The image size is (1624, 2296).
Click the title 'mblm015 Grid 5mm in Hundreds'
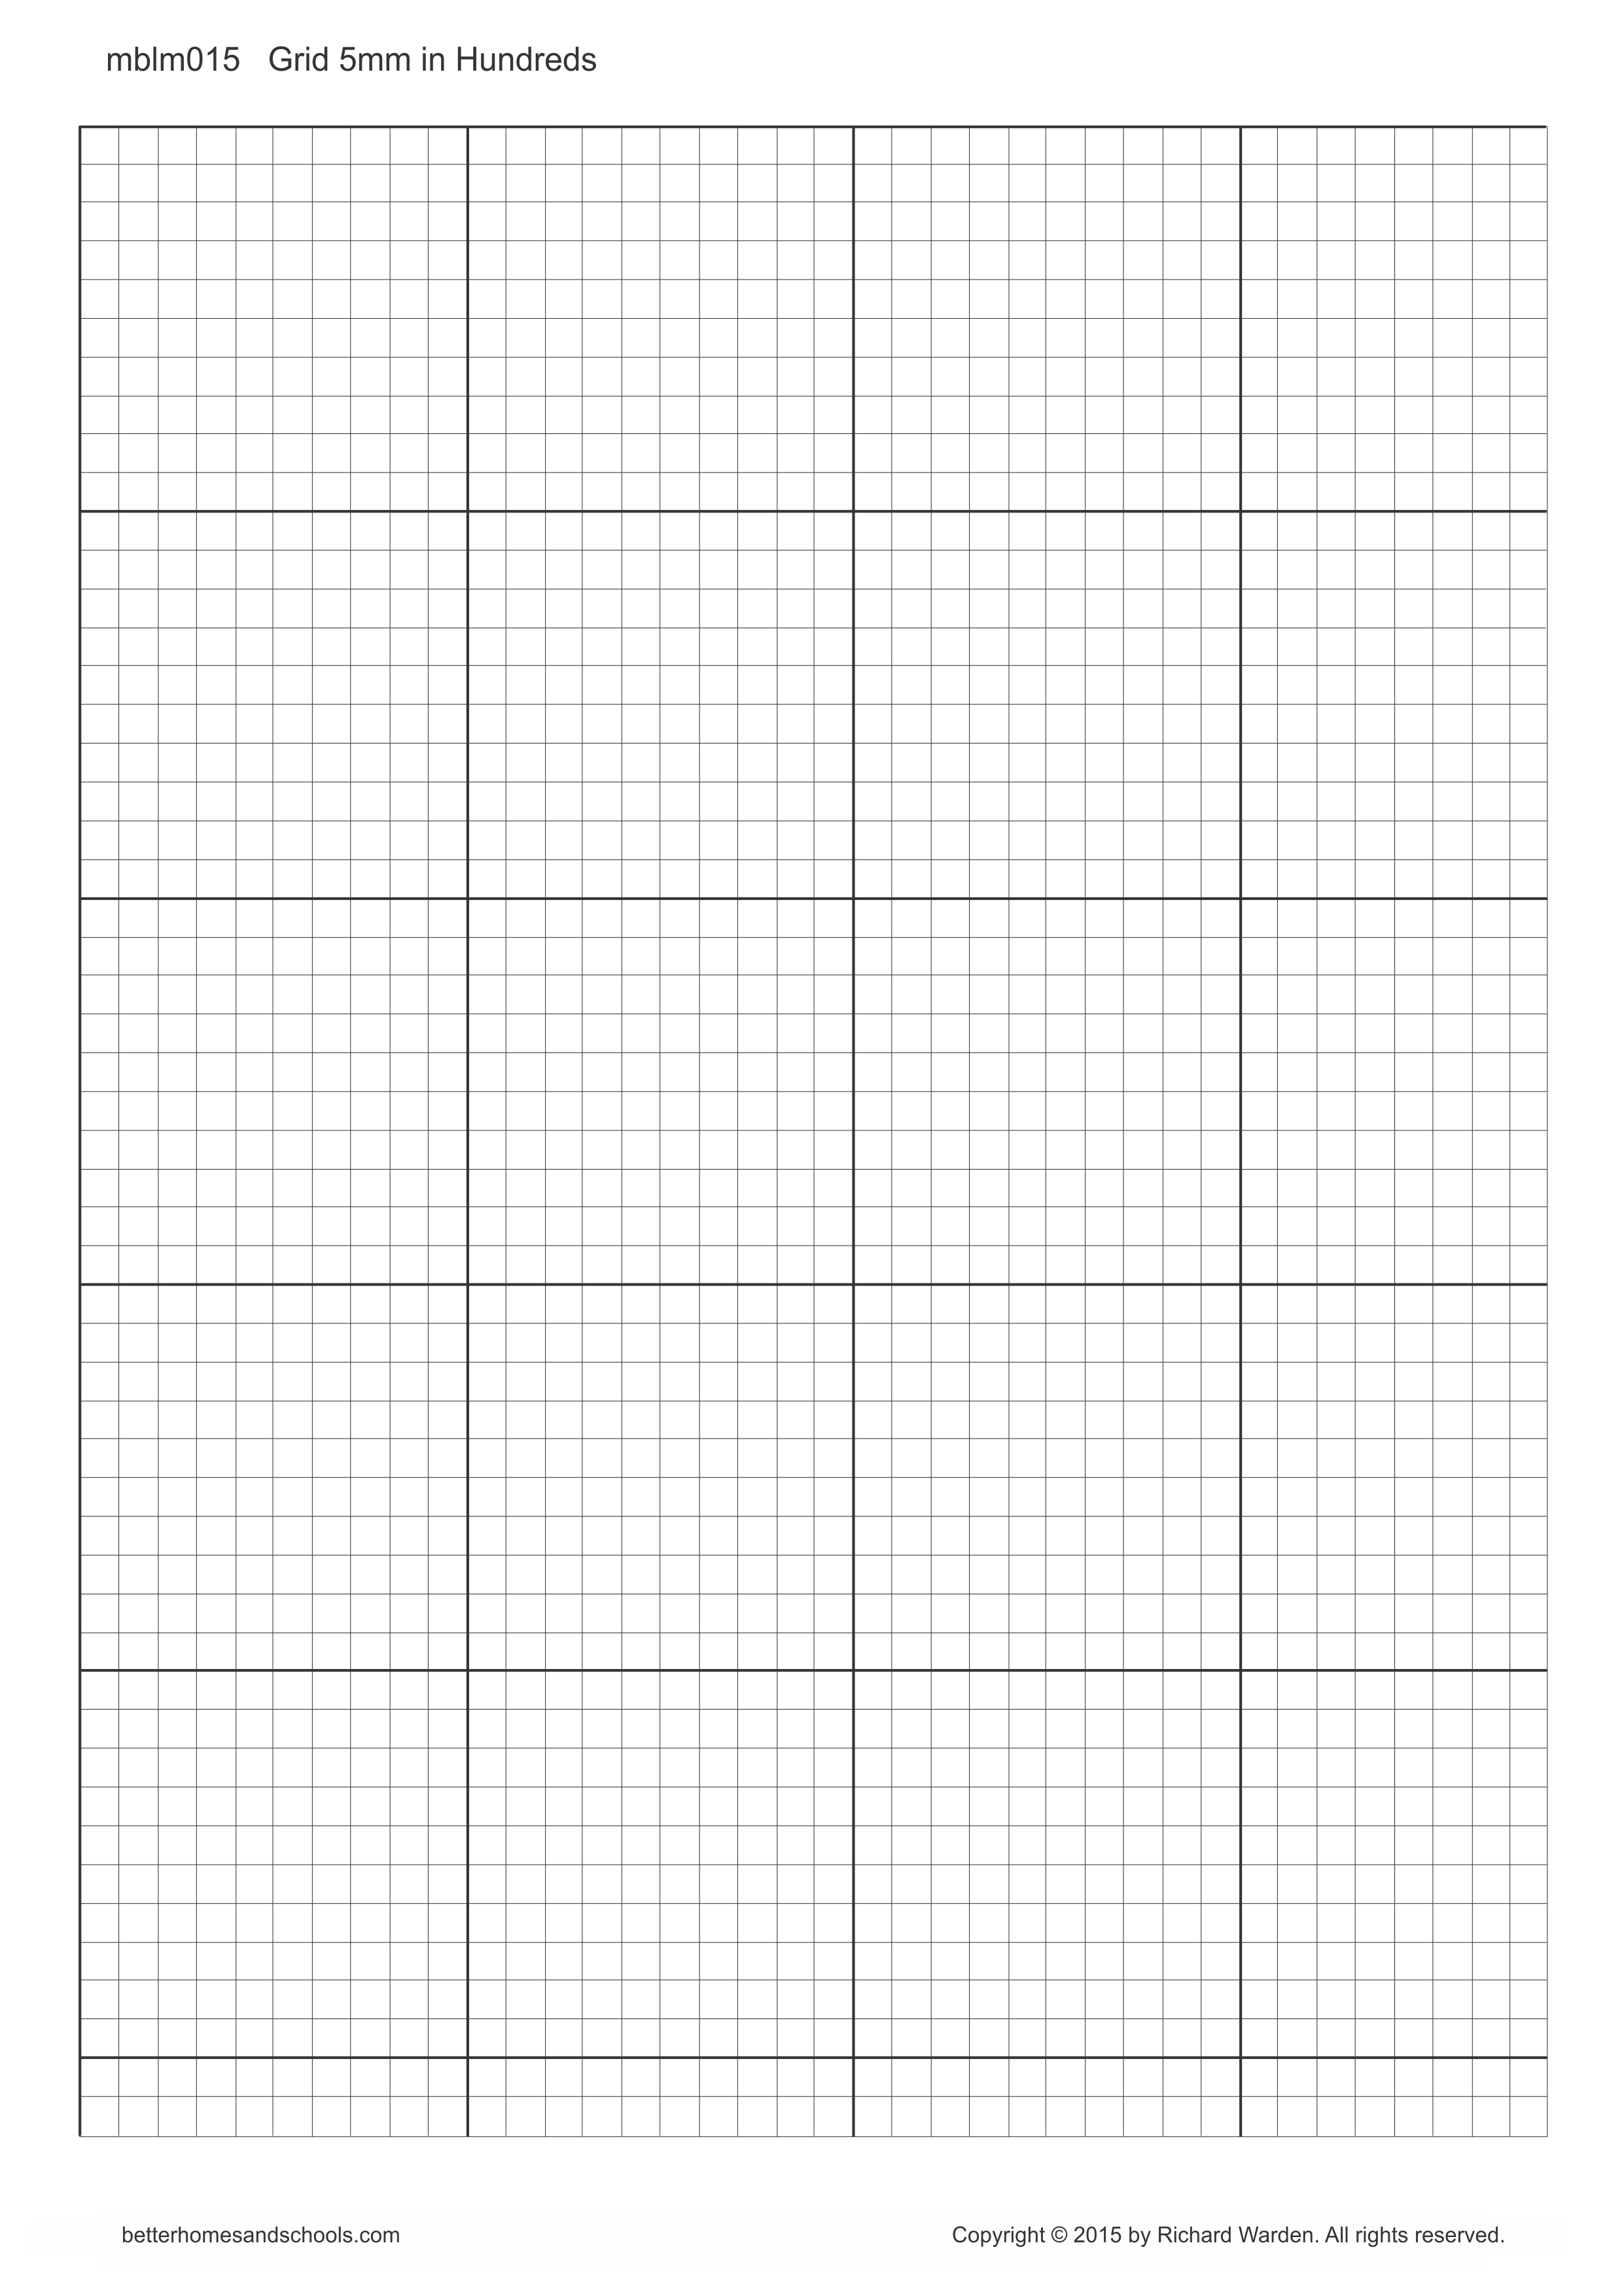(x=351, y=60)
